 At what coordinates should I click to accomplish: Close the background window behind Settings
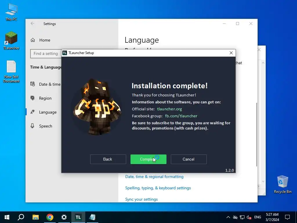(x=259, y=50)
